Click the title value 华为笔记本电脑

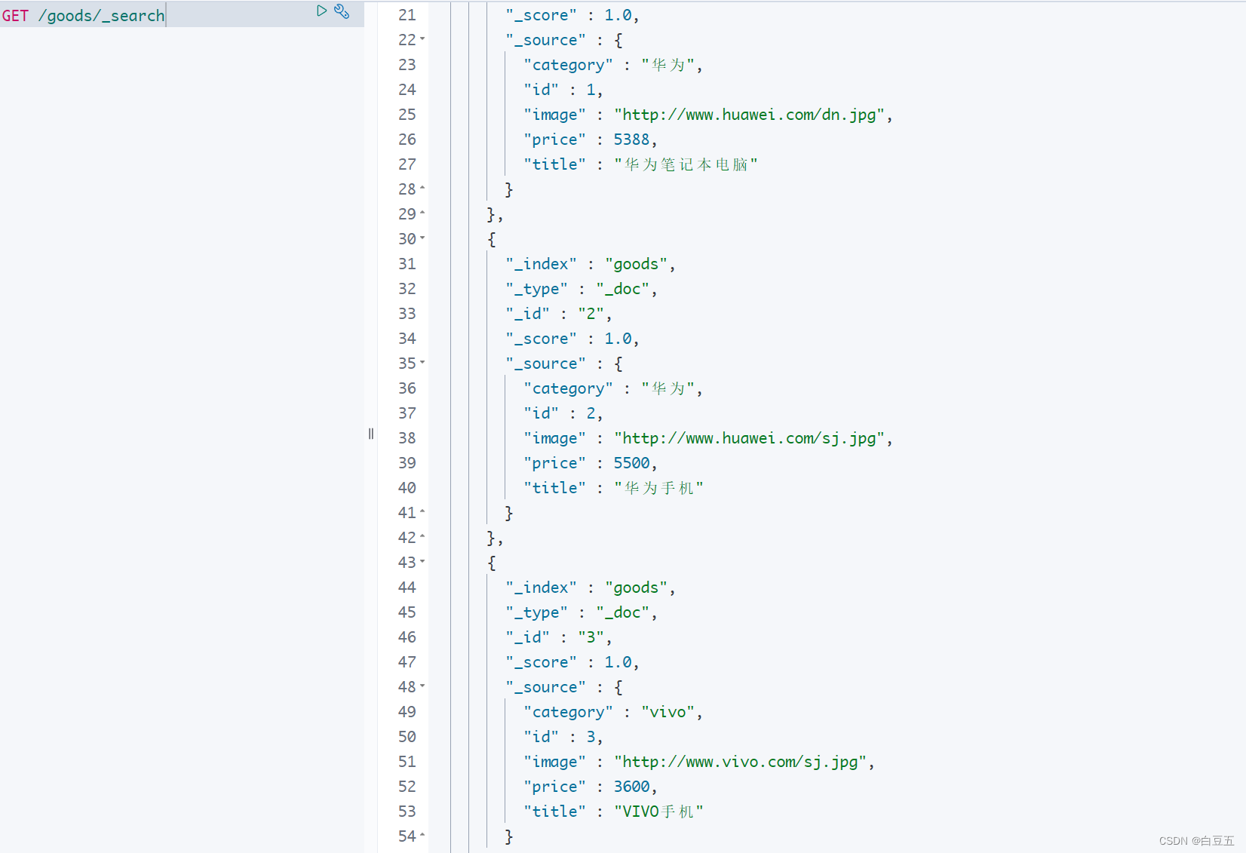pos(686,164)
